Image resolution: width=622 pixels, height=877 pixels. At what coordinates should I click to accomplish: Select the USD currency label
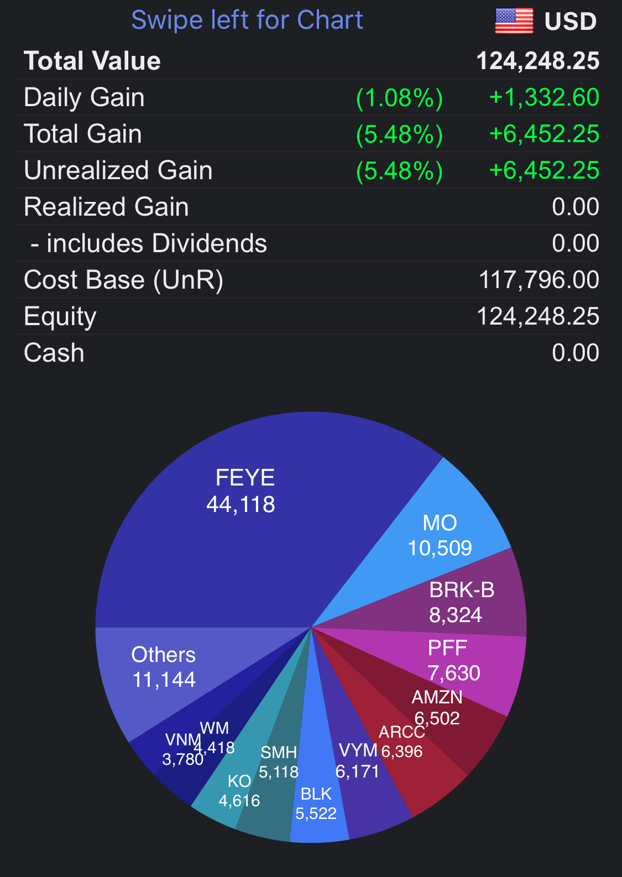pyautogui.click(x=570, y=22)
